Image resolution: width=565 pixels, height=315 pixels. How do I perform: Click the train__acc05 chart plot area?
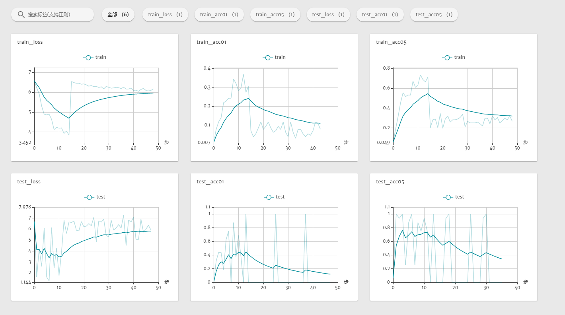(x=455, y=105)
